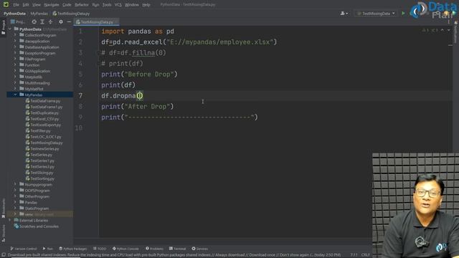
Task: Toggle the Project tool window stripe button
Action: pos(3,27)
